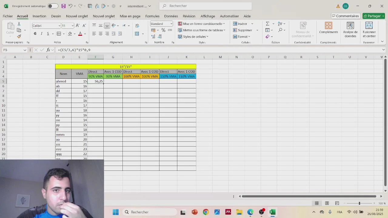The image size is (388, 218).
Task: Click the Borders icon
Action: point(59,34)
